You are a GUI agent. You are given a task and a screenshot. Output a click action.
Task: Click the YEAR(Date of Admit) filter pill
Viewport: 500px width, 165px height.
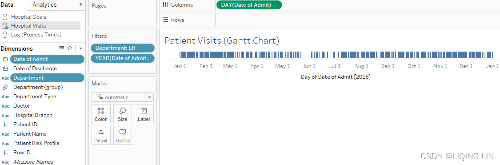click(123, 58)
